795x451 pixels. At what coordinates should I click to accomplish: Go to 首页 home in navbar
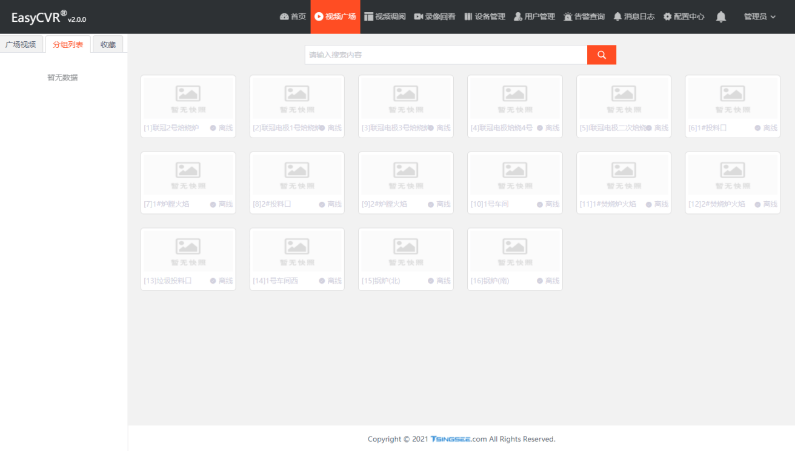[x=293, y=17]
